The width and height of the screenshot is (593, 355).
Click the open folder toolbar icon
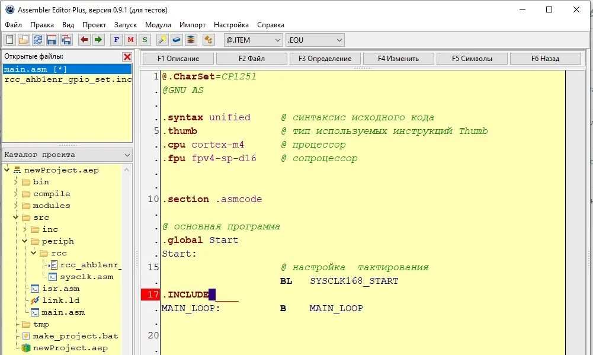click(x=24, y=40)
